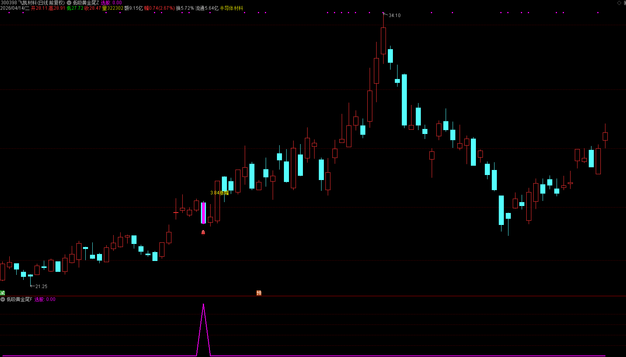Click the orange 预 marker icon

click(259, 293)
